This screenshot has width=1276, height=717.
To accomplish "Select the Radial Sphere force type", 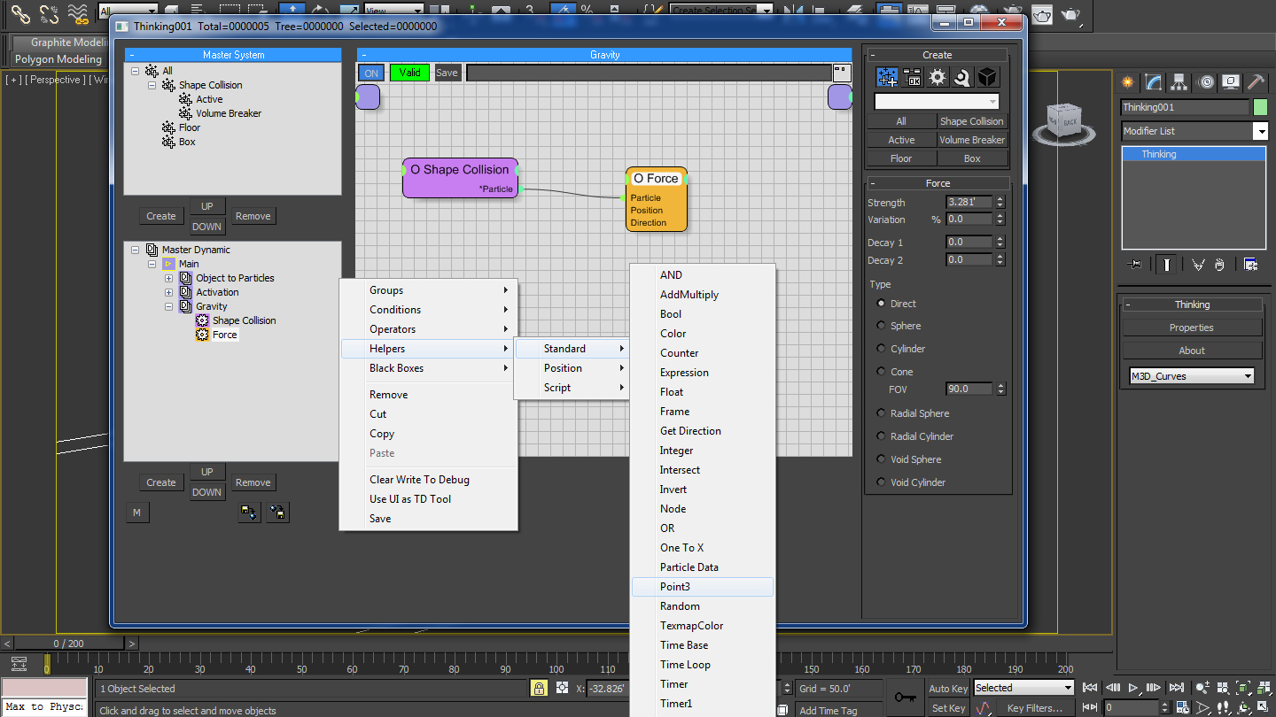I will 881,413.
